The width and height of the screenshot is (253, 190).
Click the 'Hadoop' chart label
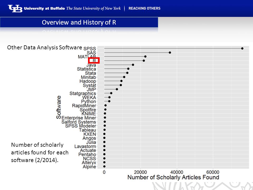coord(88,81)
